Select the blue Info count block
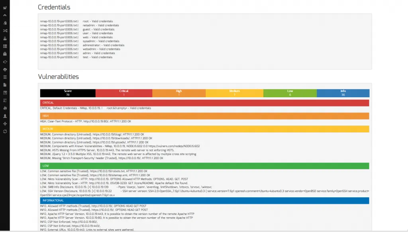This screenshot has width=408, height=232. coord(343,93)
